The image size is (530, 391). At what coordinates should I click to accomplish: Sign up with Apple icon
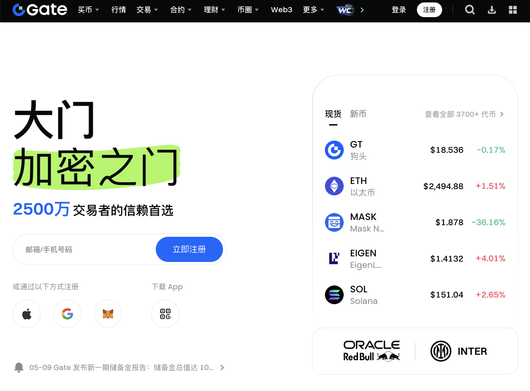[27, 314]
